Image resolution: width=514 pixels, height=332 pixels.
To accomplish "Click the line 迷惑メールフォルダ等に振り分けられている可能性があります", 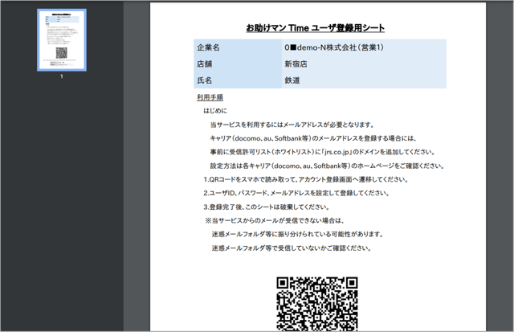I will click(x=298, y=234).
